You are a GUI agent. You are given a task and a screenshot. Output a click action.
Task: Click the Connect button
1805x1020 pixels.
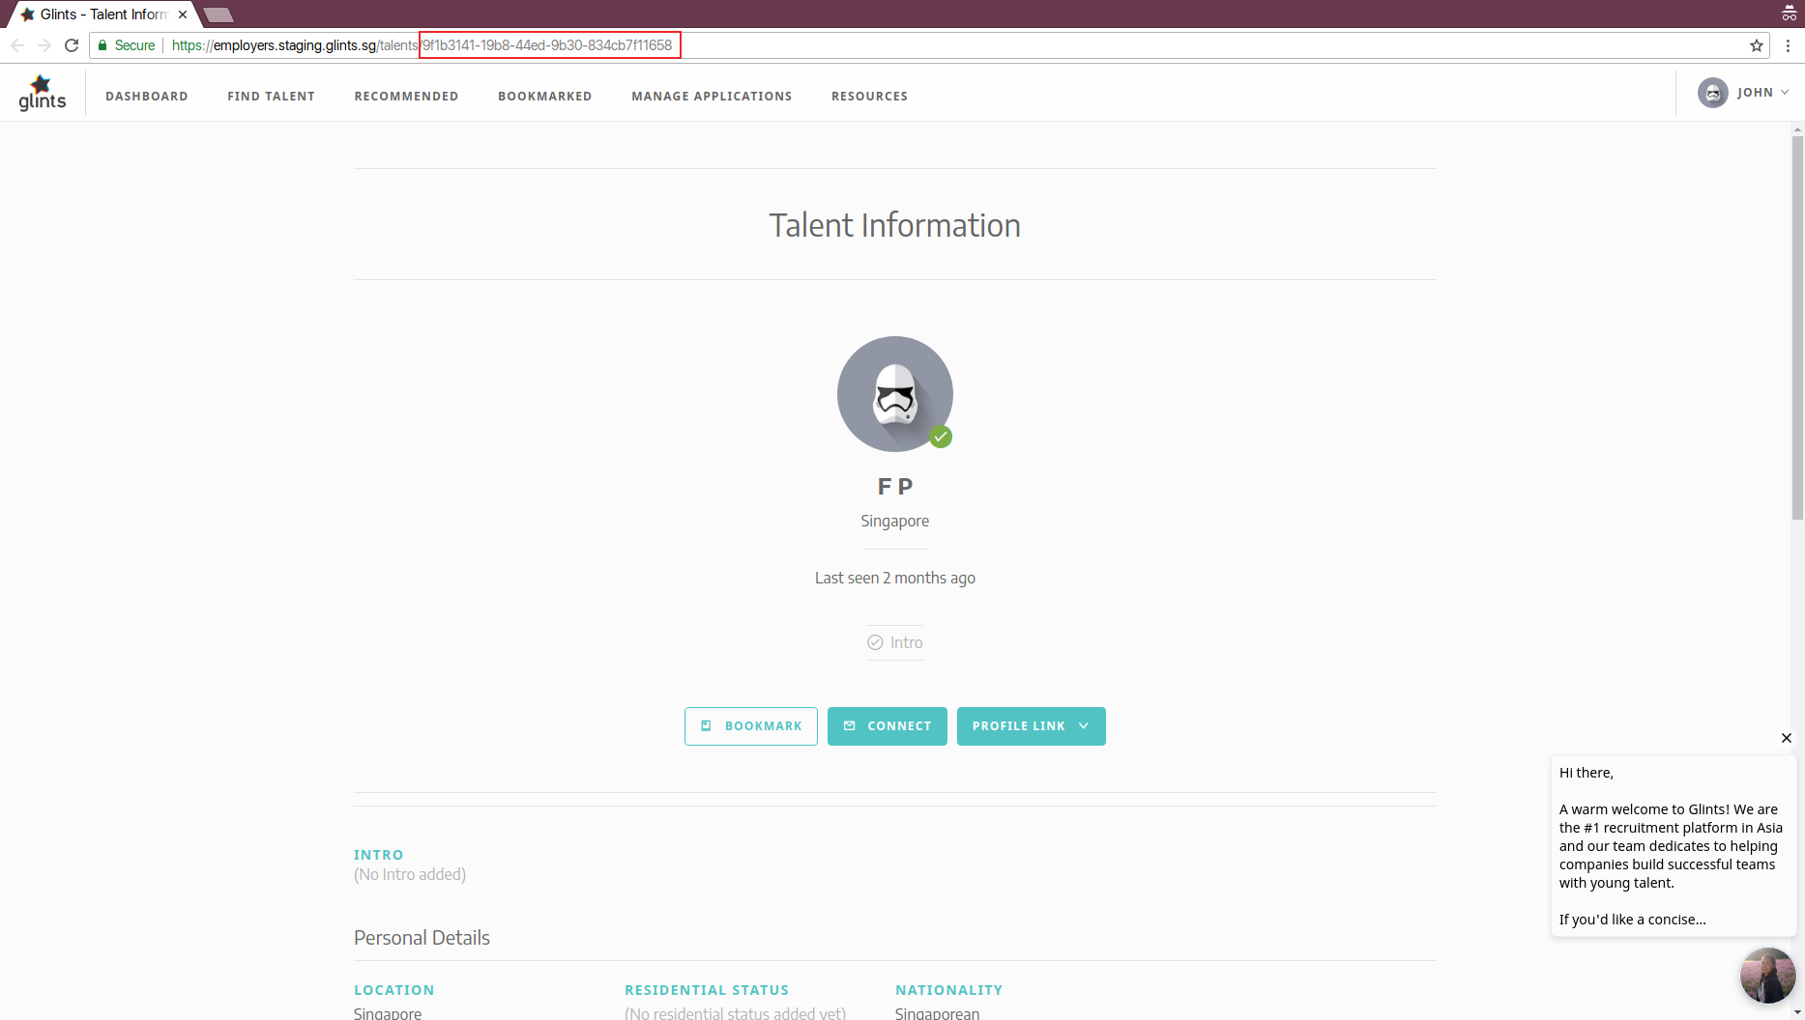tap(887, 725)
